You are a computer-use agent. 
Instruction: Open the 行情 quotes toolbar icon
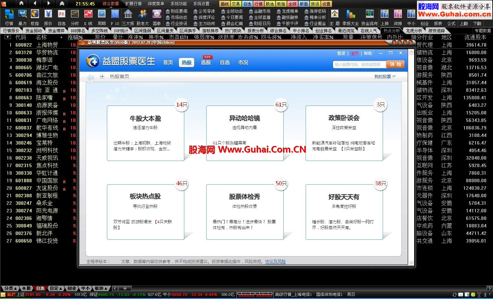click(x=9, y=14)
